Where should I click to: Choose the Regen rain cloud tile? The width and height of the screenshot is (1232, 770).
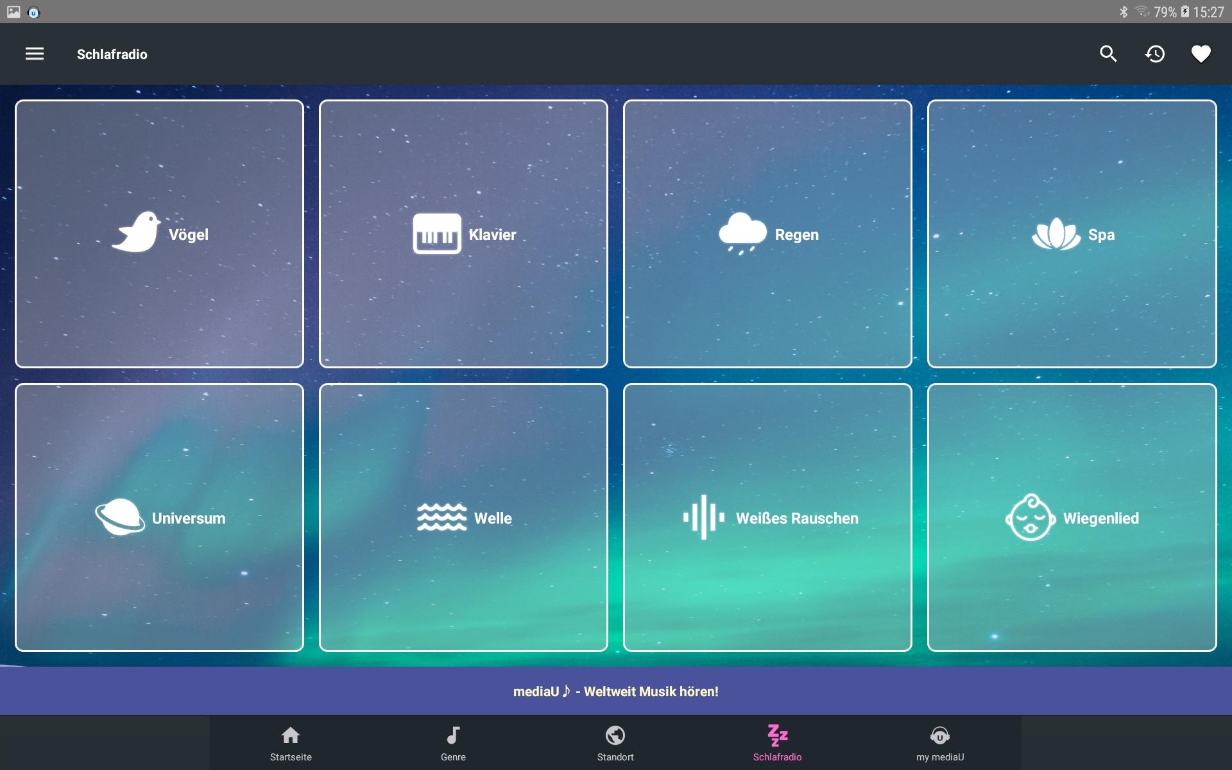coord(767,234)
